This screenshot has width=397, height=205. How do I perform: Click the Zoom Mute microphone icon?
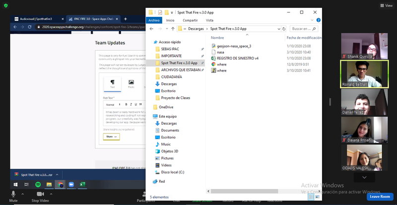pos(13,193)
